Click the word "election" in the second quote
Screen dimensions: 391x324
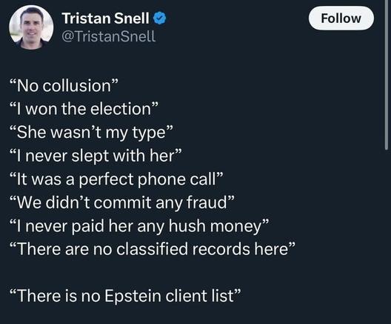tap(121, 109)
